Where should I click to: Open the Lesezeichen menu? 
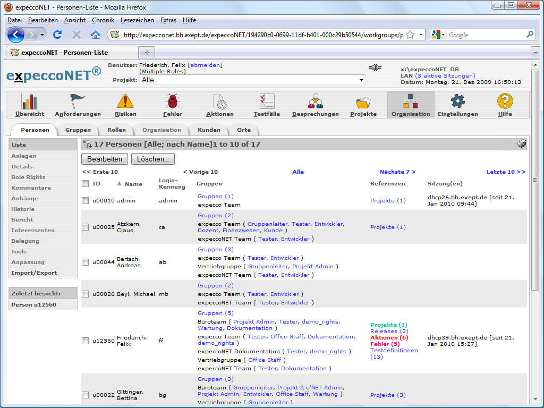[x=137, y=20]
